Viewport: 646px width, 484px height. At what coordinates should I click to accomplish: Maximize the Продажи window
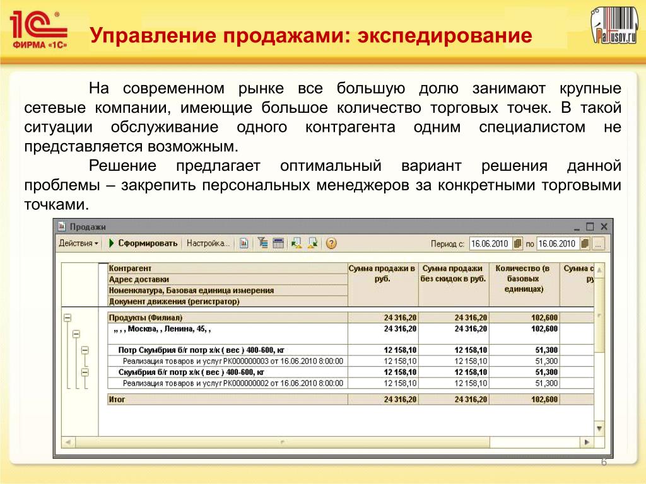[x=590, y=227]
